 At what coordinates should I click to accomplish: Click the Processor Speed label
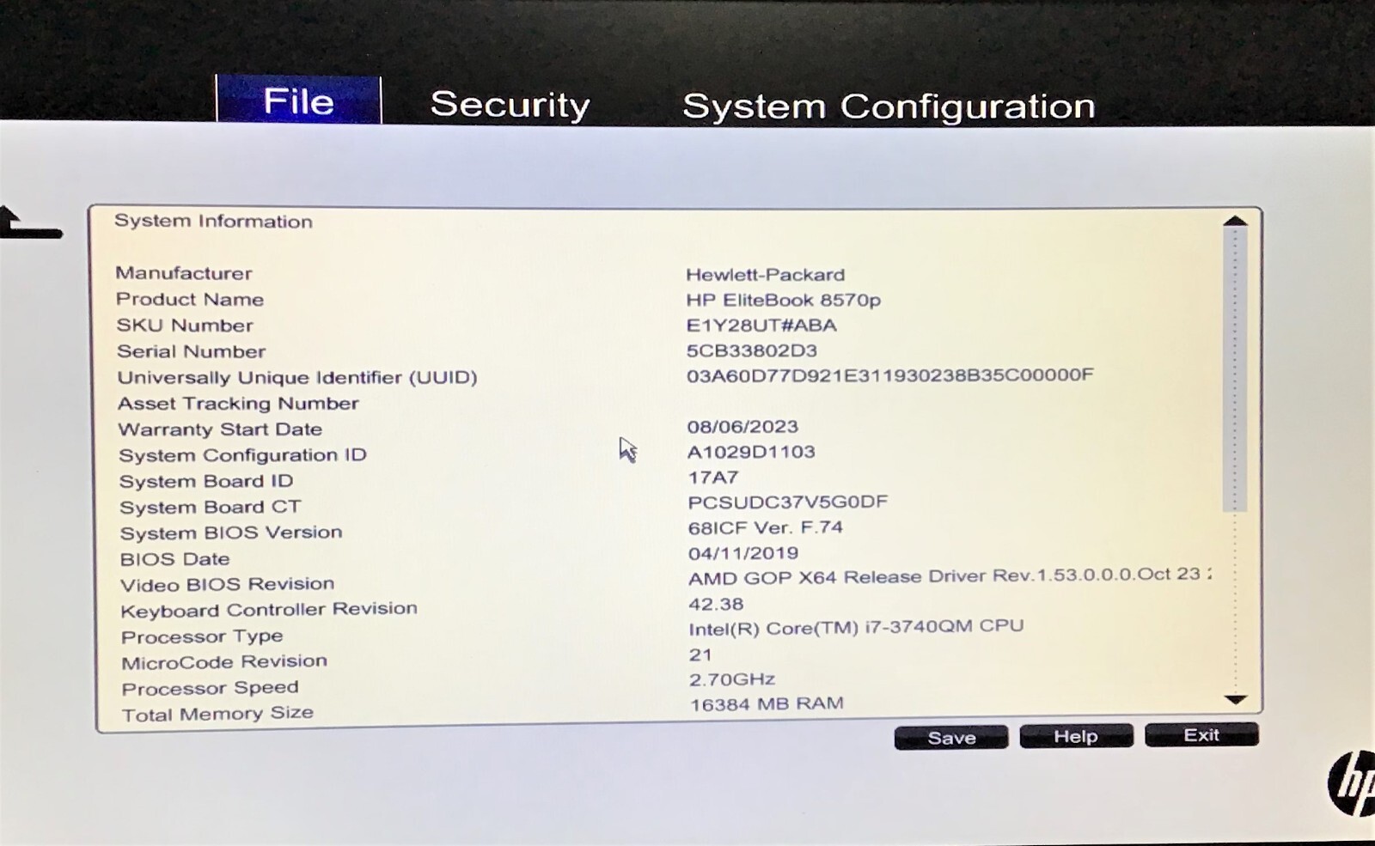pos(211,688)
